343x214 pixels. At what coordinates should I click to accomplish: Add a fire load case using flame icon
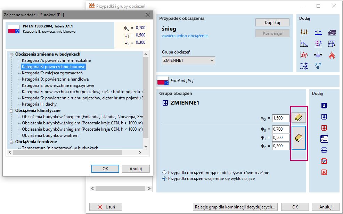click(332, 55)
